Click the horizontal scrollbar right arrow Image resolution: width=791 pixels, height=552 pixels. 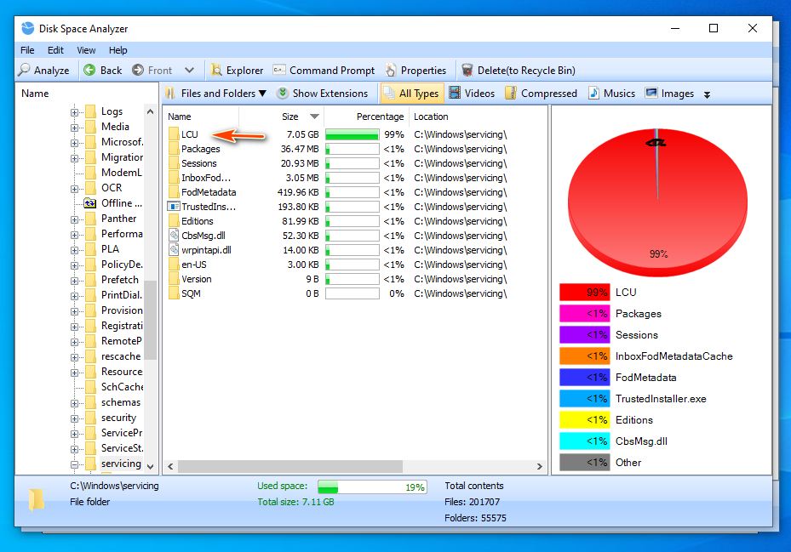539,466
